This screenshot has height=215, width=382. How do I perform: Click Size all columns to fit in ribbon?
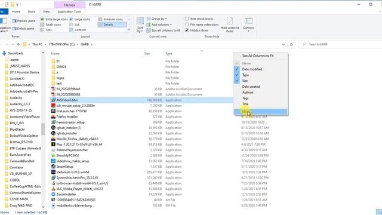[x=164, y=30]
